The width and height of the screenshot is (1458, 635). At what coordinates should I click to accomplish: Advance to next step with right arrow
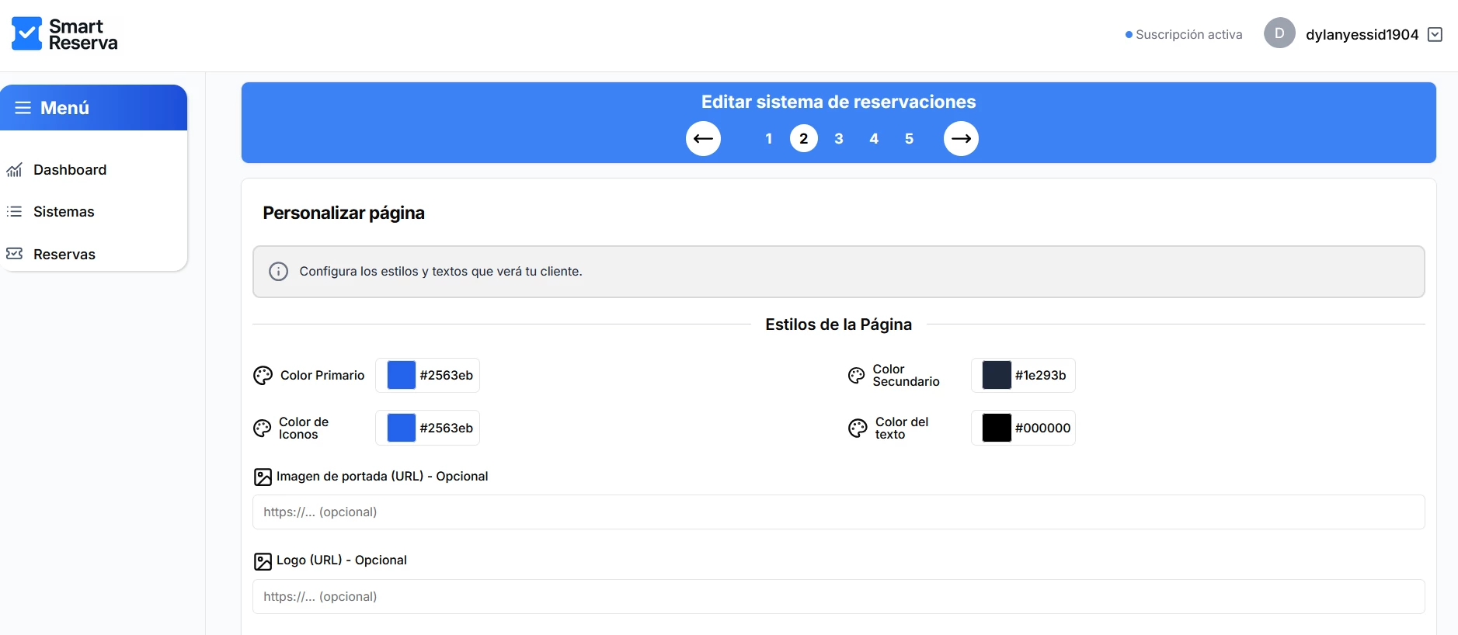pyautogui.click(x=961, y=139)
